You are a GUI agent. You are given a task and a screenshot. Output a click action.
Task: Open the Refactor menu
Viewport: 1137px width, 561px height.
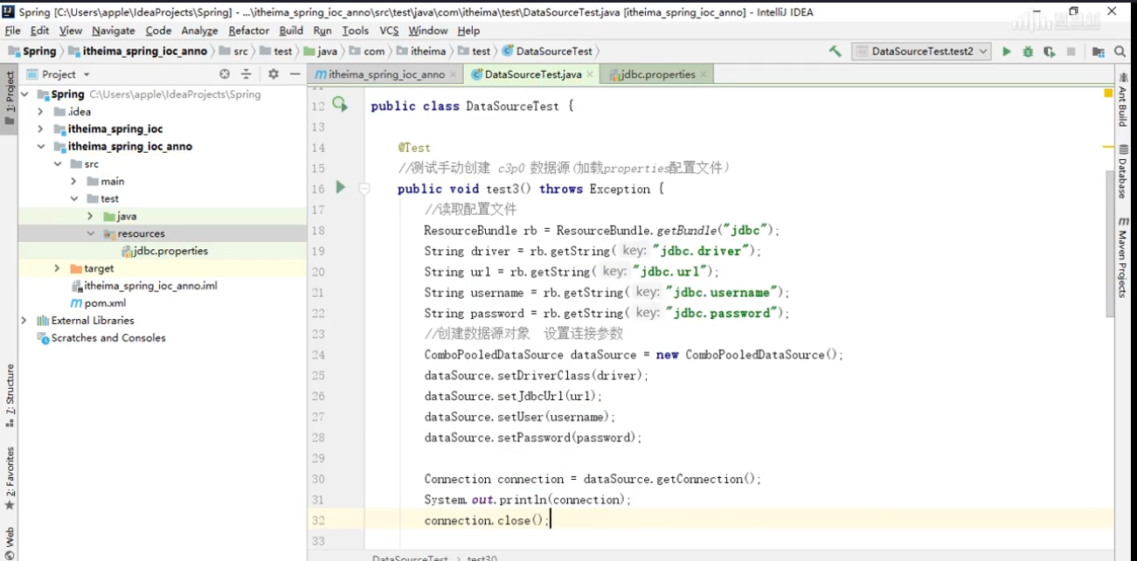(249, 31)
